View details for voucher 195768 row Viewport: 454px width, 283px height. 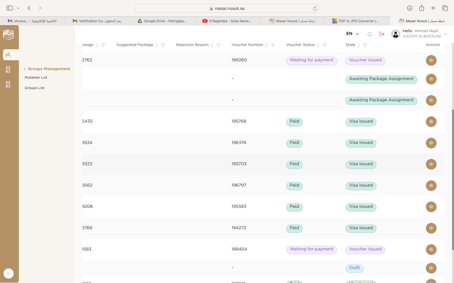[431, 122]
